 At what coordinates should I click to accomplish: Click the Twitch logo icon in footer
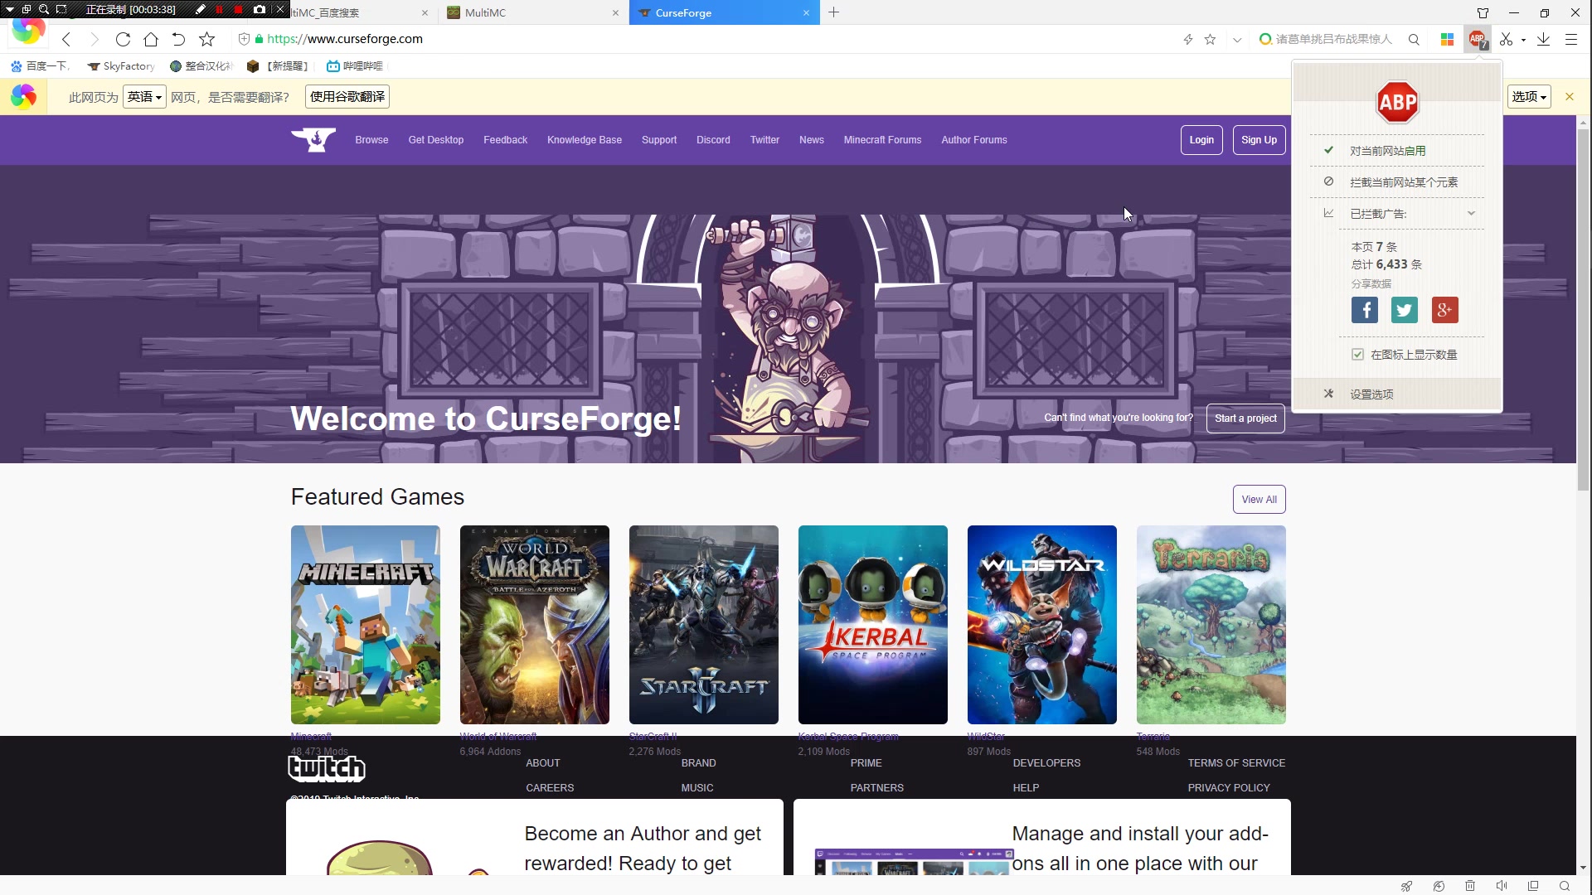click(325, 767)
